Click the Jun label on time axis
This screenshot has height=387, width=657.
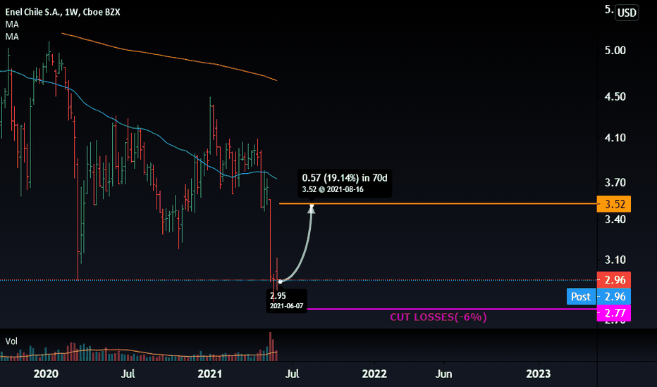pos(443,374)
